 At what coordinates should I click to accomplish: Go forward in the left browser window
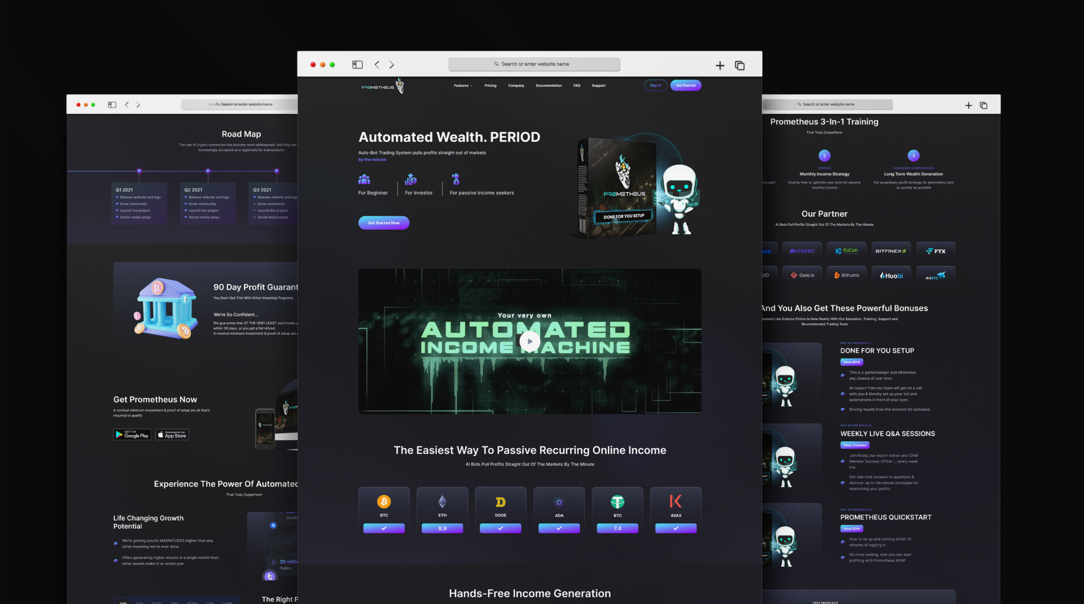pyautogui.click(x=138, y=104)
